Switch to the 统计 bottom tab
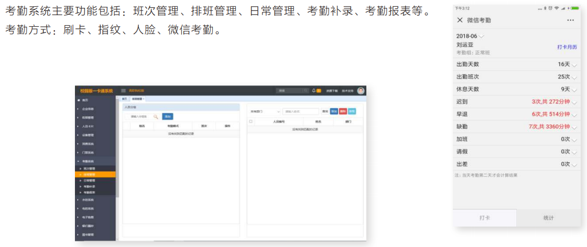587x247 pixels. click(548, 218)
